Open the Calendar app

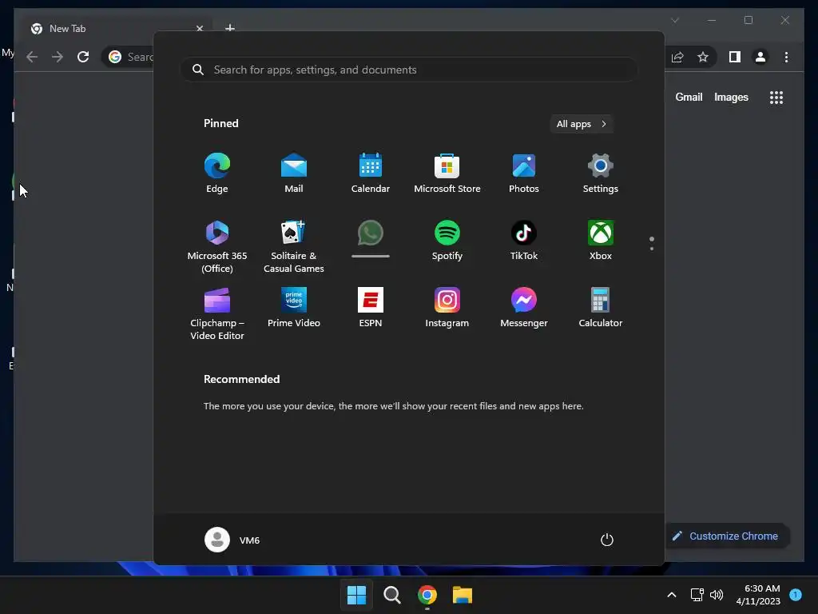pyautogui.click(x=371, y=173)
